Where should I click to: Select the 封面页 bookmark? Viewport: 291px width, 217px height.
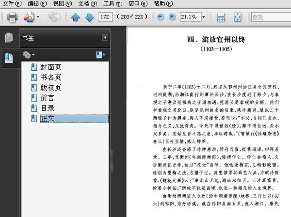pyautogui.click(x=50, y=67)
